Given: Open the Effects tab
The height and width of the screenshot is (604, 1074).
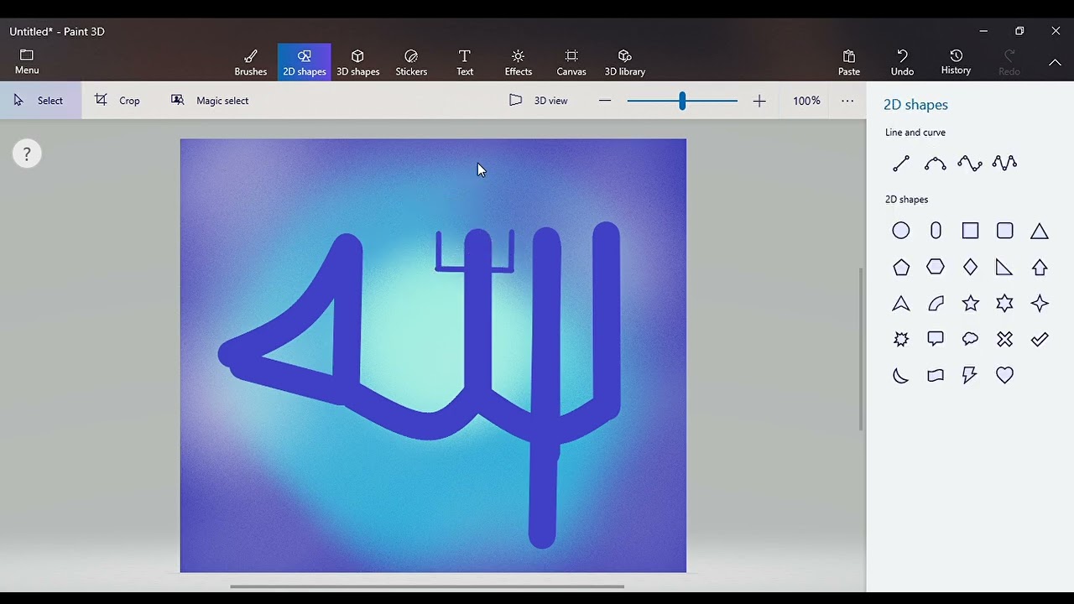Looking at the screenshot, I should (519, 62).
